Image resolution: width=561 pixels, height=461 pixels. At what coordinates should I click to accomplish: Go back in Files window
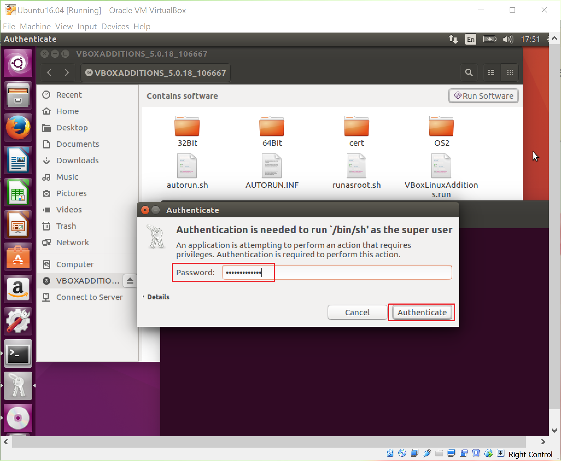click(x=49, y=73)
